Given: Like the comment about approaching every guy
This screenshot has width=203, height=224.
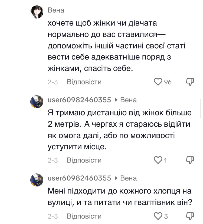Looking at the screenshot, I should pyautogui.click(x=158, y=216).
